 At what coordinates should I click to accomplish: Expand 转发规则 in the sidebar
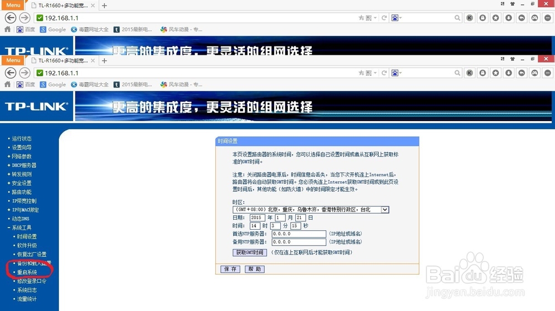(x=22, y=174)
